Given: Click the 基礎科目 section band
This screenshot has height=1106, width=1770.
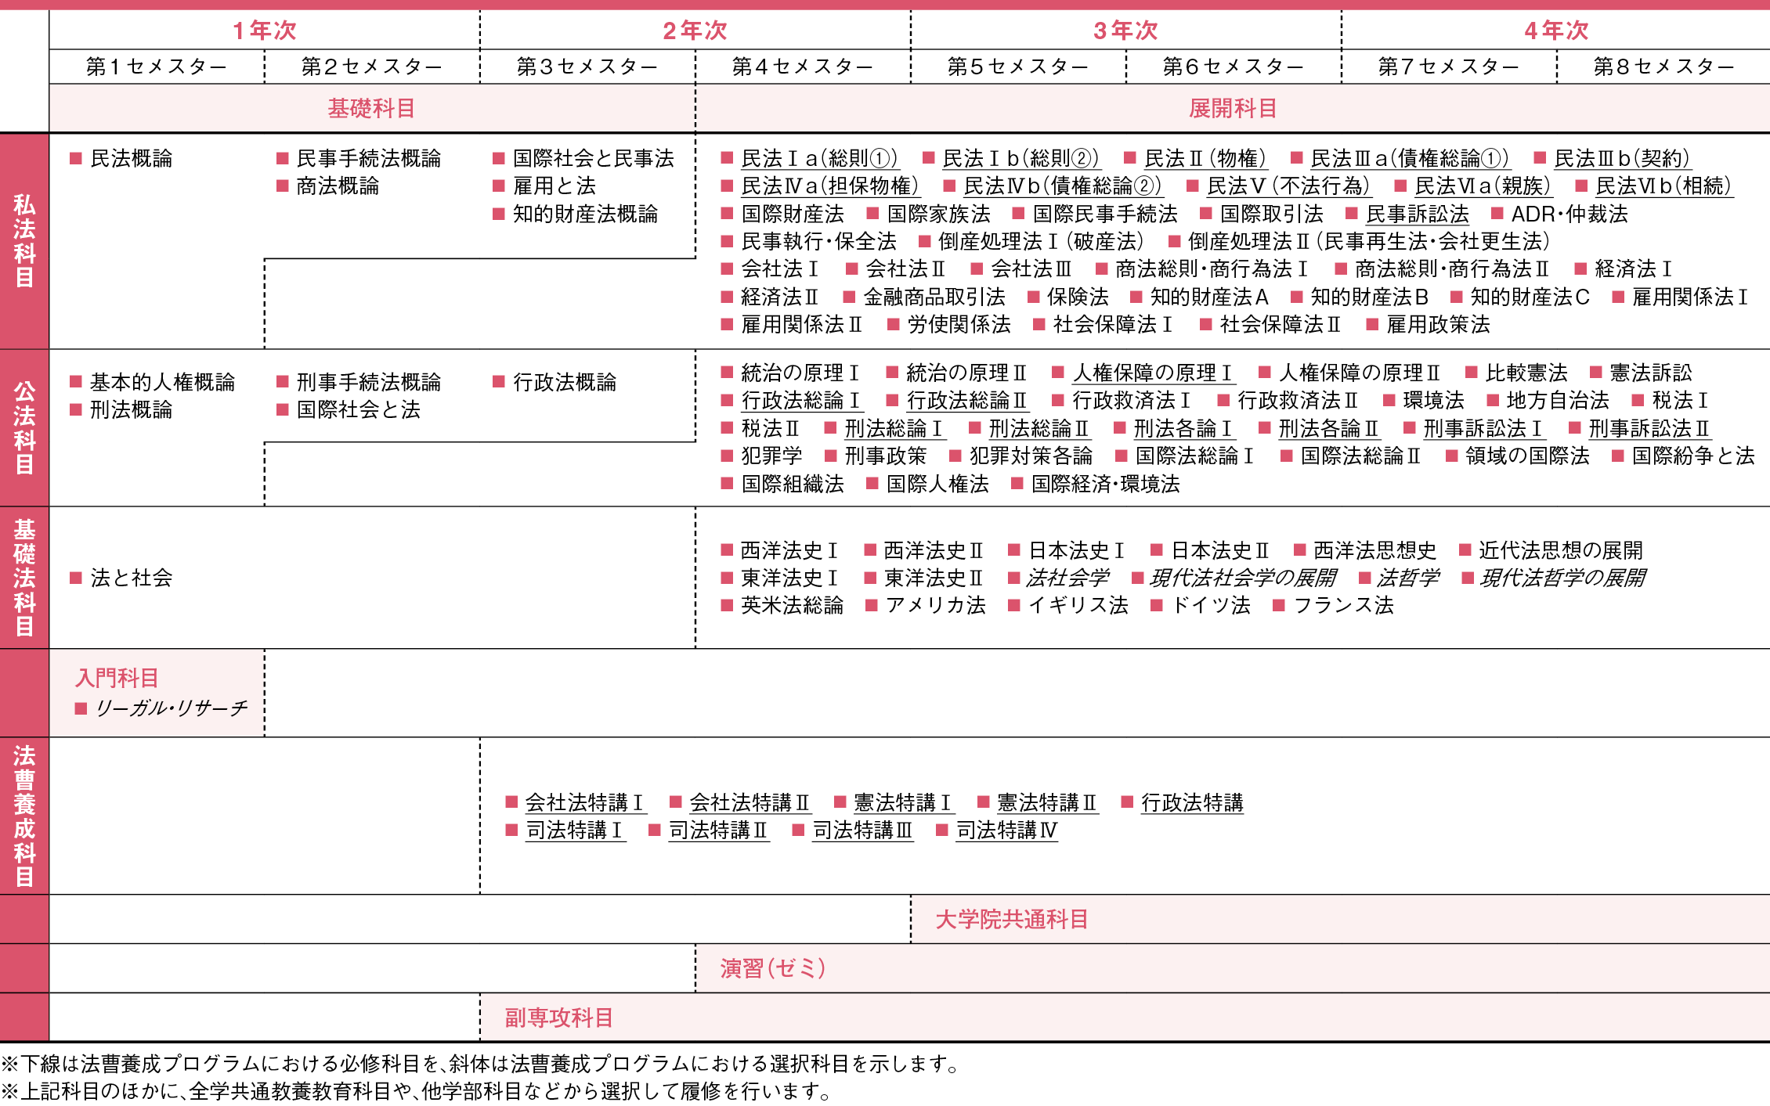Looking at the screenshot, I should 372,108.
